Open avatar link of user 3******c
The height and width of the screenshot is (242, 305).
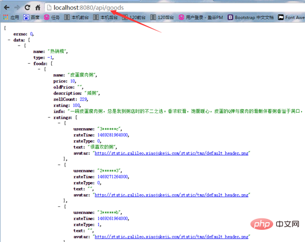pyautogui.click(x=172, y=153)
